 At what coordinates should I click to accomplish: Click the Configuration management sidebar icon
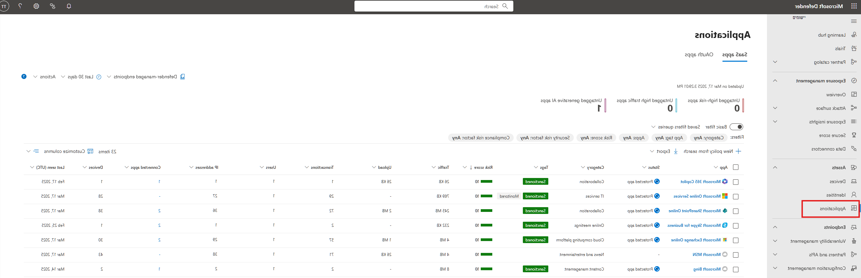(x=854, y=268)
